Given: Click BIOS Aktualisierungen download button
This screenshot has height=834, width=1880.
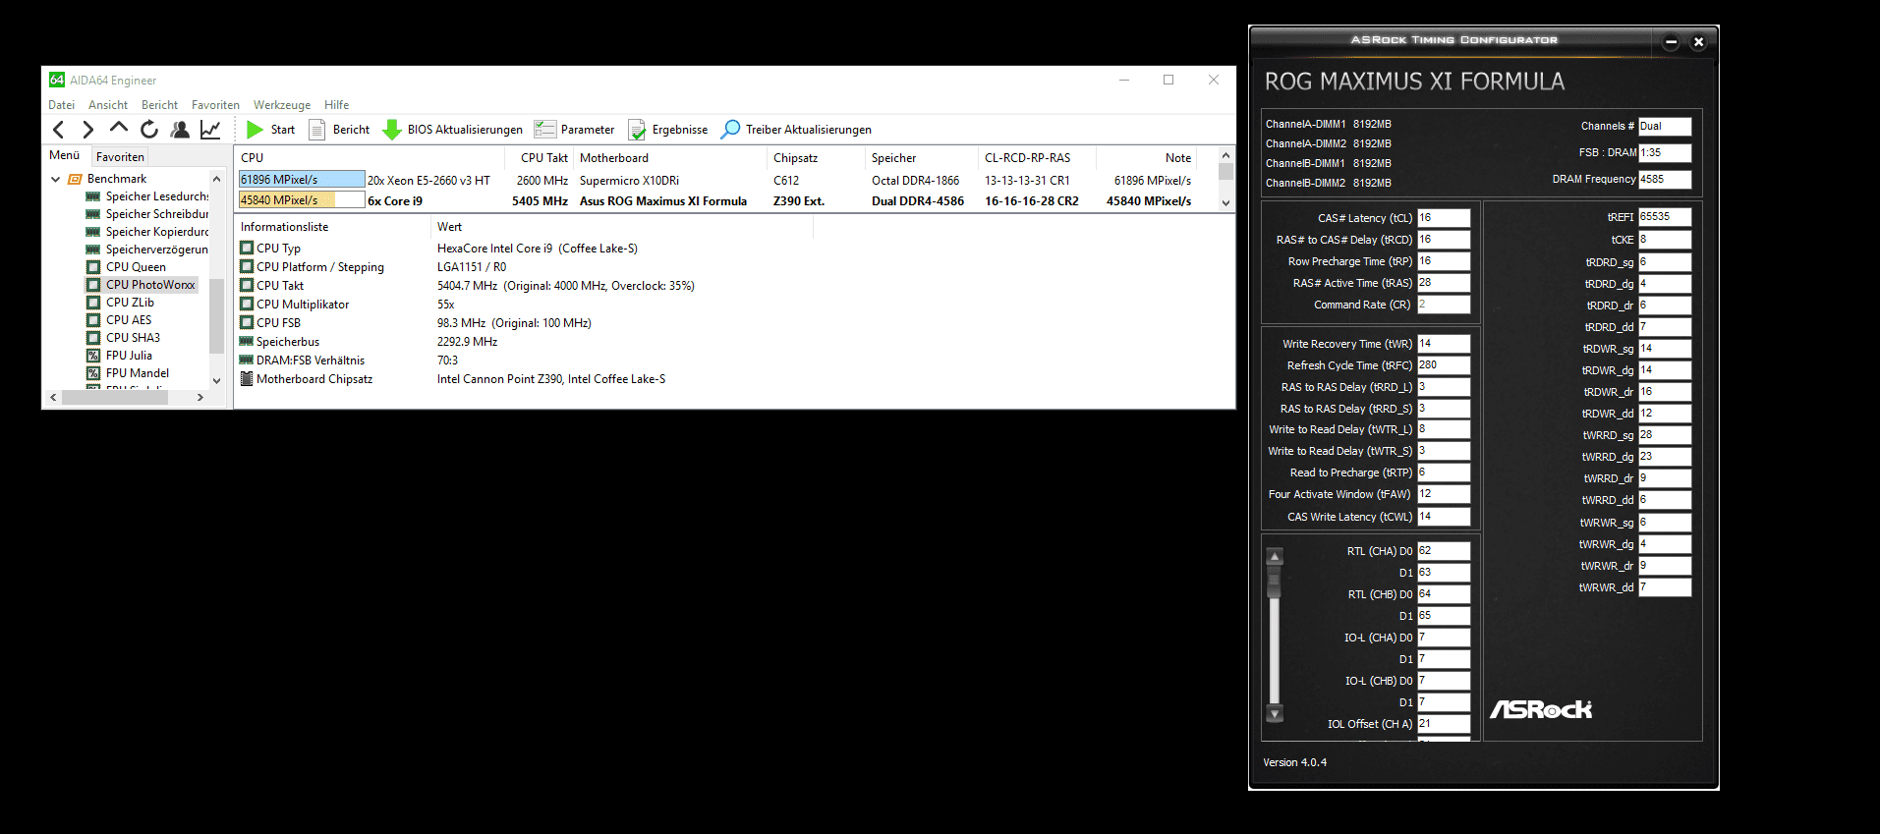Looking at the screenshot, I should 453,130.
